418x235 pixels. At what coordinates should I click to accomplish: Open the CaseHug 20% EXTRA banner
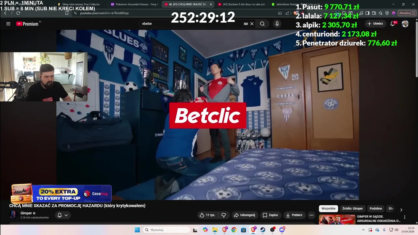[x=61, y=194]
